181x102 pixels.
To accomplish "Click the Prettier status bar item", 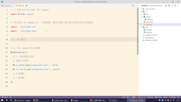I will [172, 97].
